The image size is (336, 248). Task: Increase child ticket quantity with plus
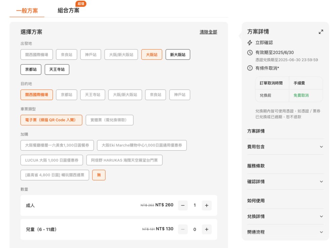[206, 230]
